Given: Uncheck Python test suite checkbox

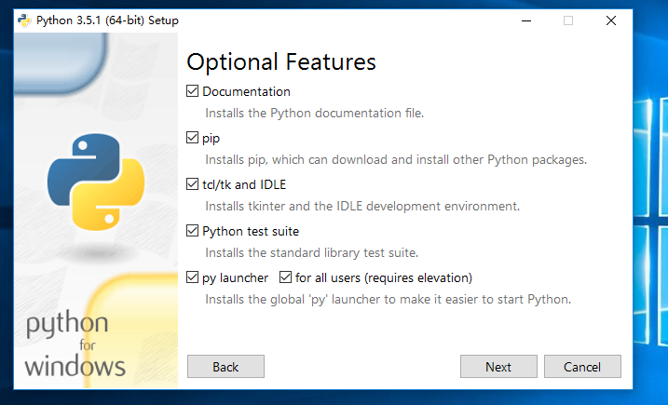Looking at the screenshot, I should 192,231.
